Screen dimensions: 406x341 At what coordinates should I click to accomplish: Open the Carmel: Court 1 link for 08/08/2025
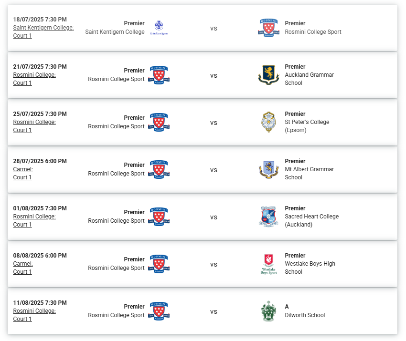click(23, 268)
